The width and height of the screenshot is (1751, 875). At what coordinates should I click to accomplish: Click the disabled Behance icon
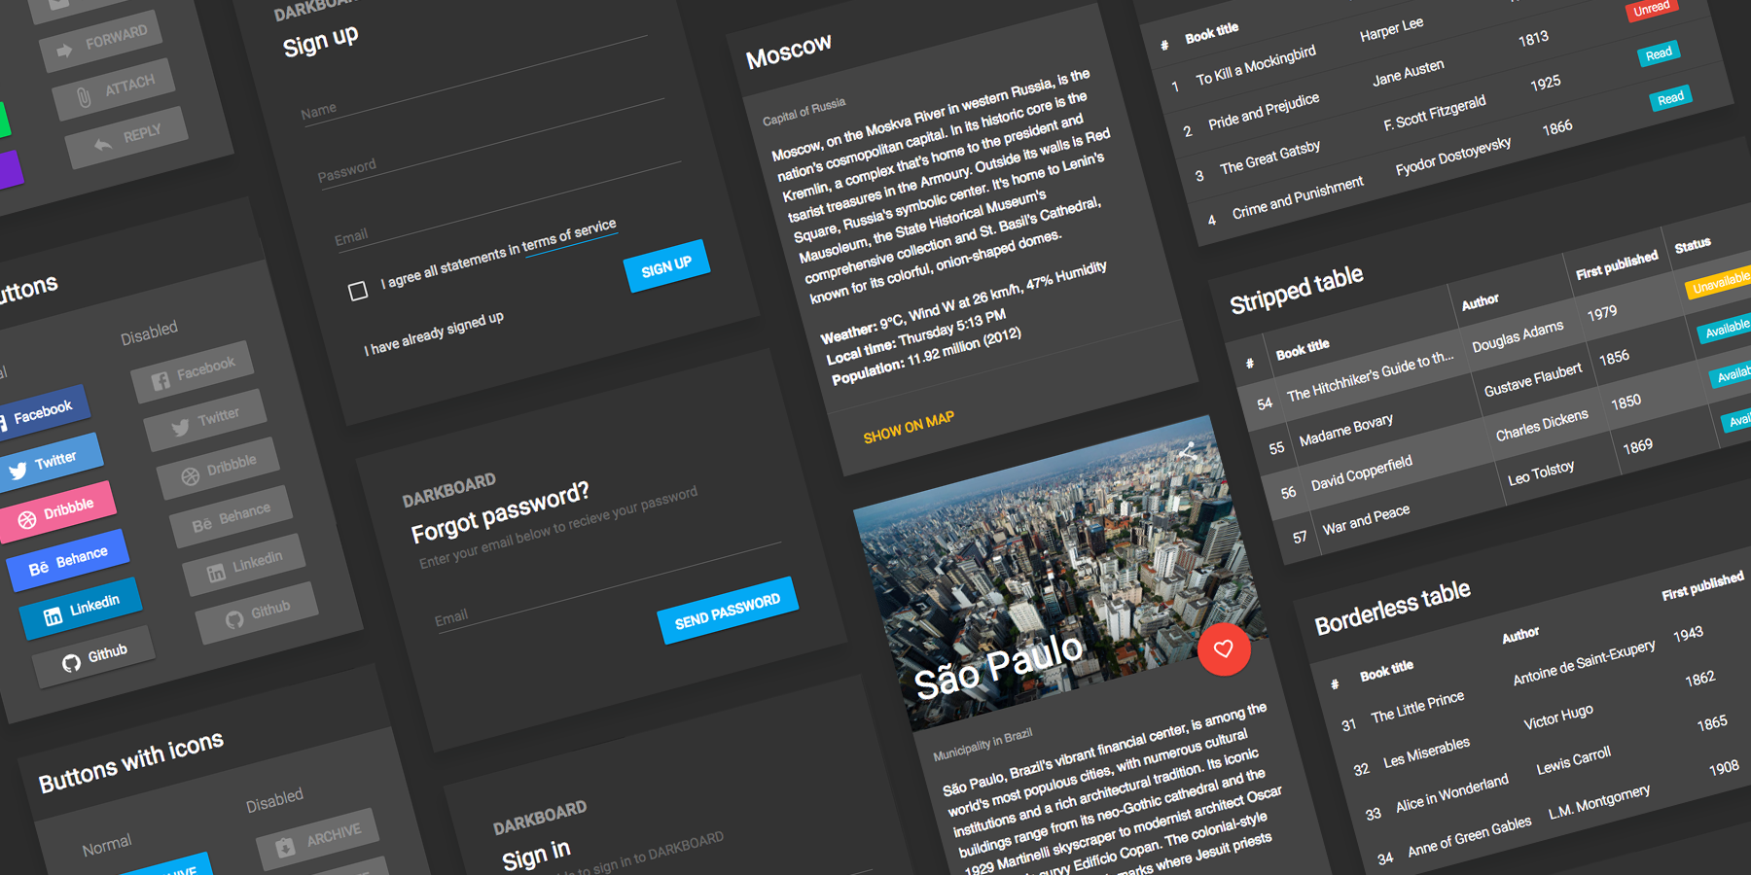coord(201,525)
